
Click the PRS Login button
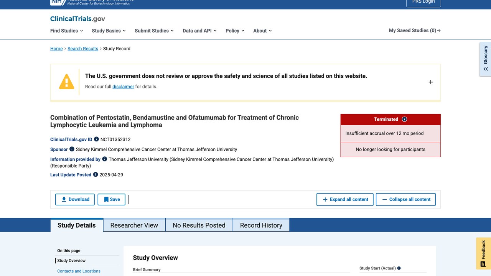pyautogui.click(x=423, y=2)
